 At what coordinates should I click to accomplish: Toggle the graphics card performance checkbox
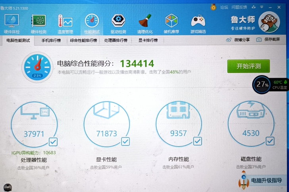125,141
